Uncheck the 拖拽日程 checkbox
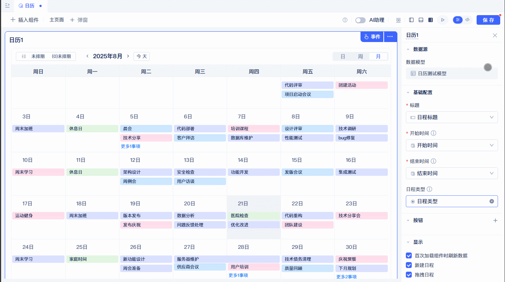 click(x=409, y=275)
